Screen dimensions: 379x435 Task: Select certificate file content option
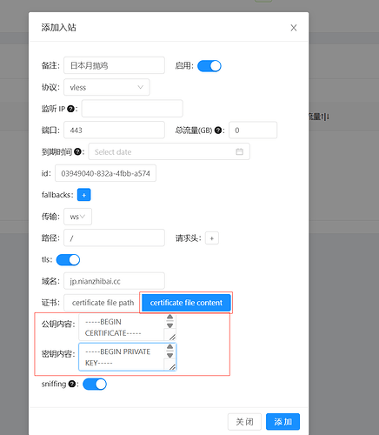pyautogui.click(x=186, y=303)
